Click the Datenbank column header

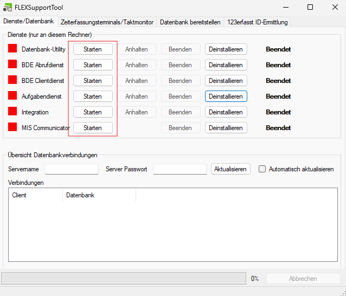coord(99,195)
